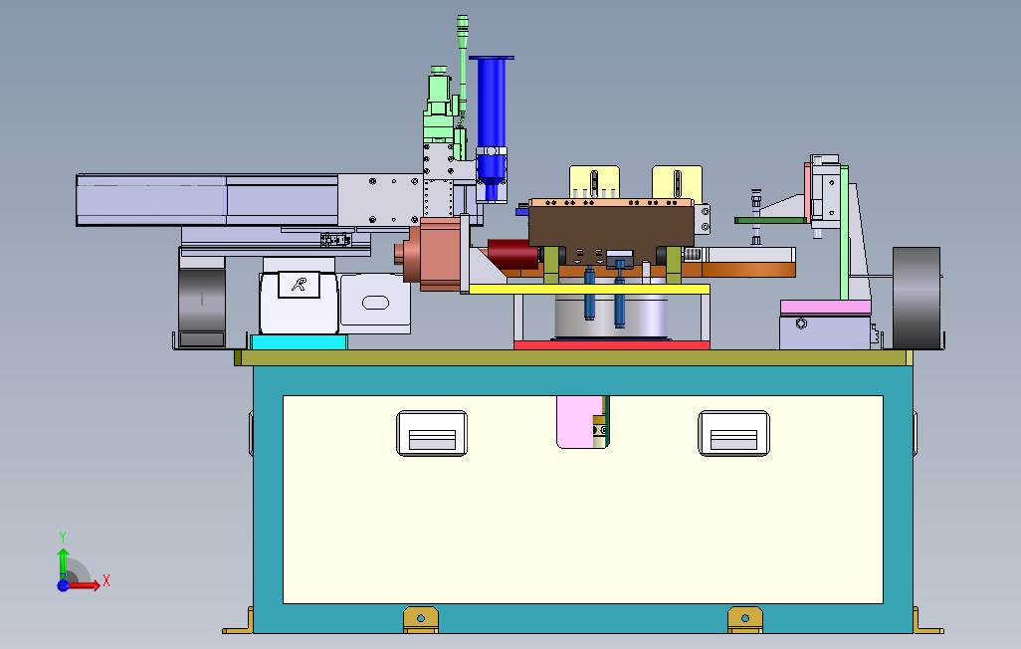Viewport: 1021px width, 649px height.
Task: Select the dark brown fixture block
Action: point(611,226)
